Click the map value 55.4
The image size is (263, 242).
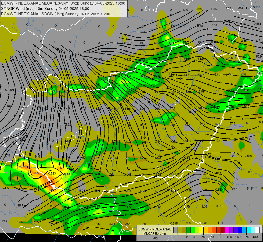point(97,191)
